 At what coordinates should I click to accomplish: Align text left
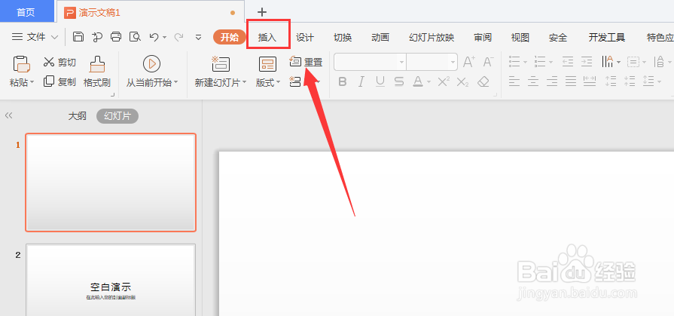(x=514, y=81)
